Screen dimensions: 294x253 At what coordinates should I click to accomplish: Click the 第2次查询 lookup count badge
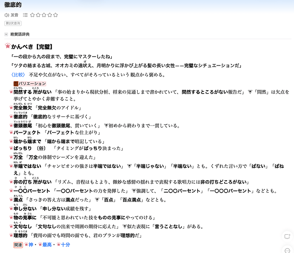[13, 23]
